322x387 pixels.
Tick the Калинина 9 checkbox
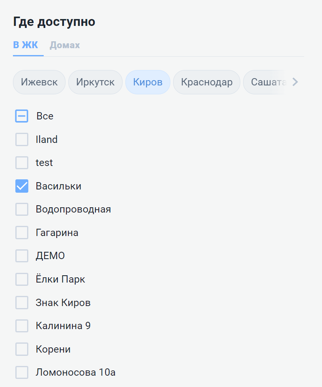[22, 326]
